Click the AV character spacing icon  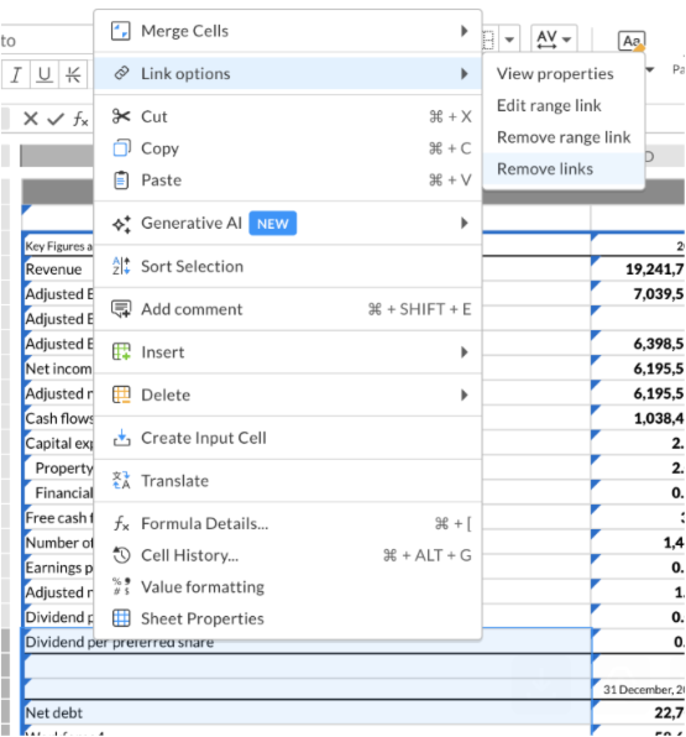pos(546,39)
